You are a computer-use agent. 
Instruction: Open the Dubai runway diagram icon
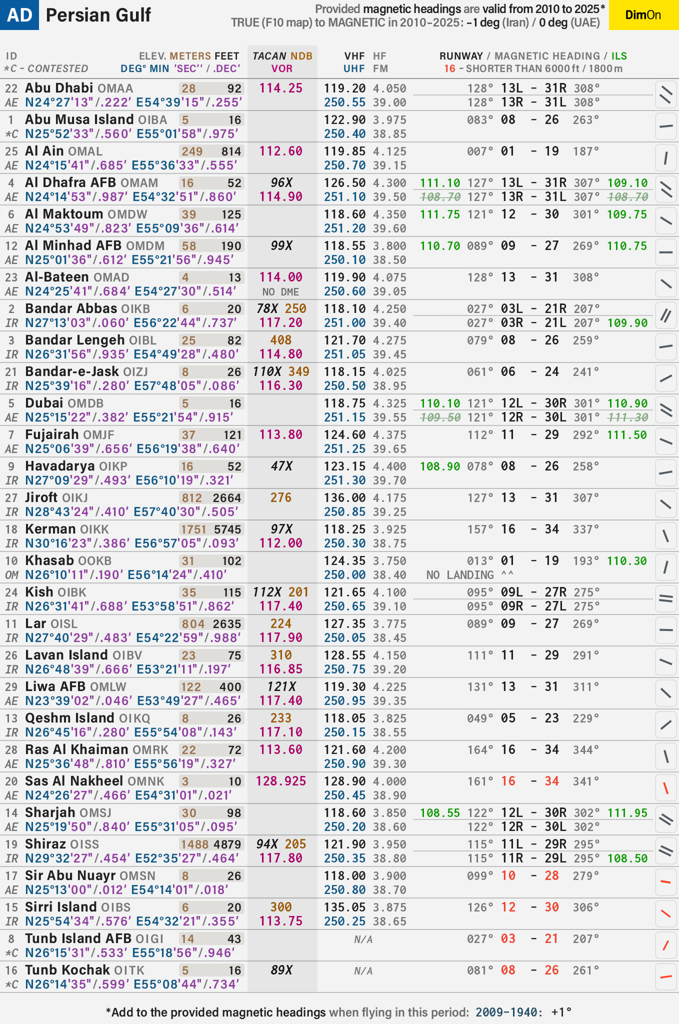[666, 410]
